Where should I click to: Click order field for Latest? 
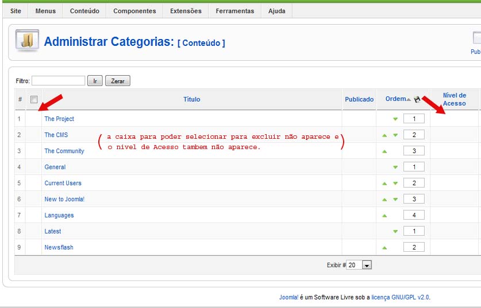pyautogui.click(x=414, y=231)
